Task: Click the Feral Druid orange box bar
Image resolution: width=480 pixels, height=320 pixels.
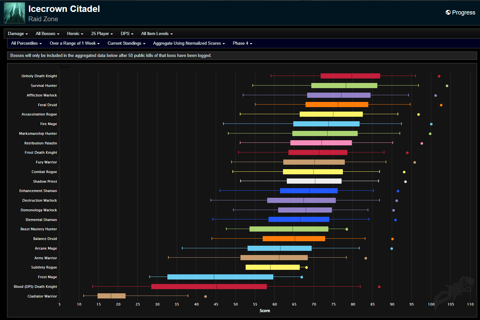Action: [x=337, y=105]
